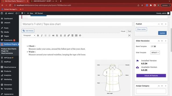The height and width of the screenshot is (96, 172).
Task: Toggle the editor toolbar rows
Action: (76, 35)
